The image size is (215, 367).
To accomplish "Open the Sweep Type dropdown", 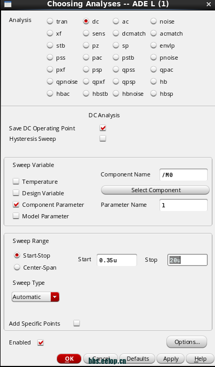I will (36, 297).
